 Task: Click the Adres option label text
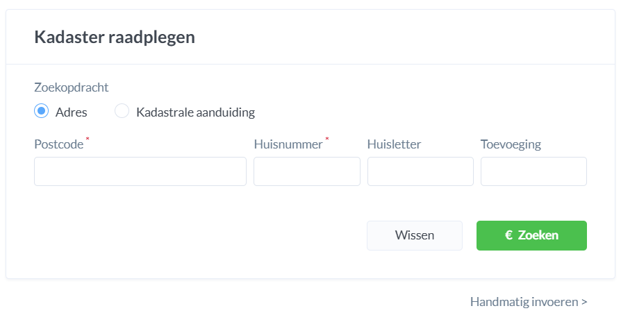[71, 112]
